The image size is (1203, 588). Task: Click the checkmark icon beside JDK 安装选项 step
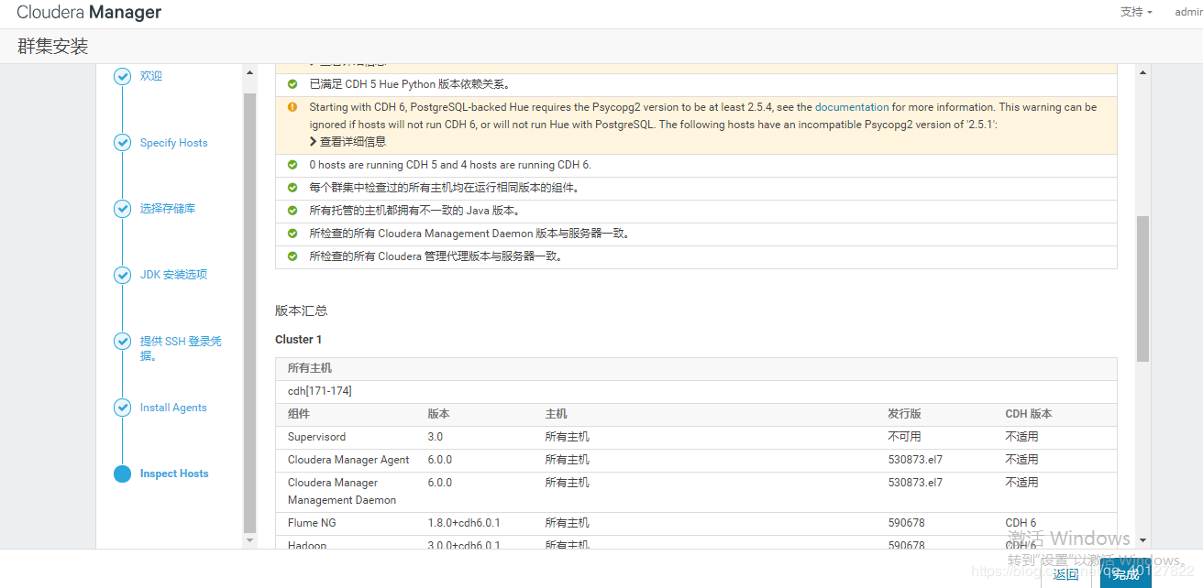[122, 275]
